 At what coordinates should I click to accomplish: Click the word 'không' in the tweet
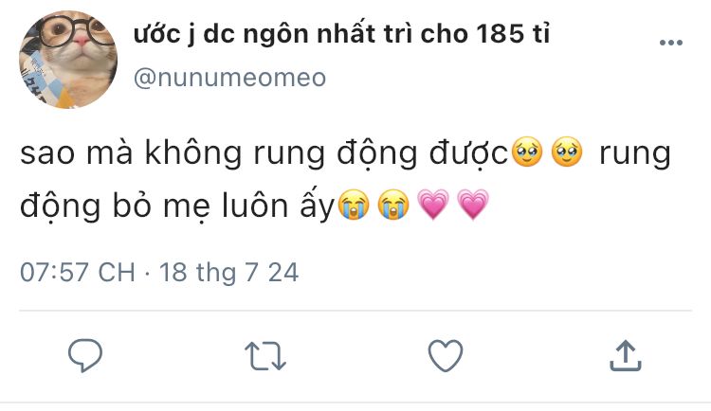coord(193,153)
